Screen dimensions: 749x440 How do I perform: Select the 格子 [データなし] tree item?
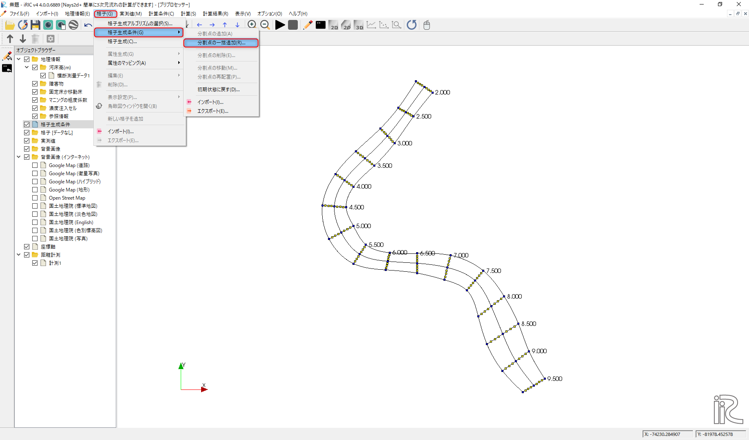[57, 133]
